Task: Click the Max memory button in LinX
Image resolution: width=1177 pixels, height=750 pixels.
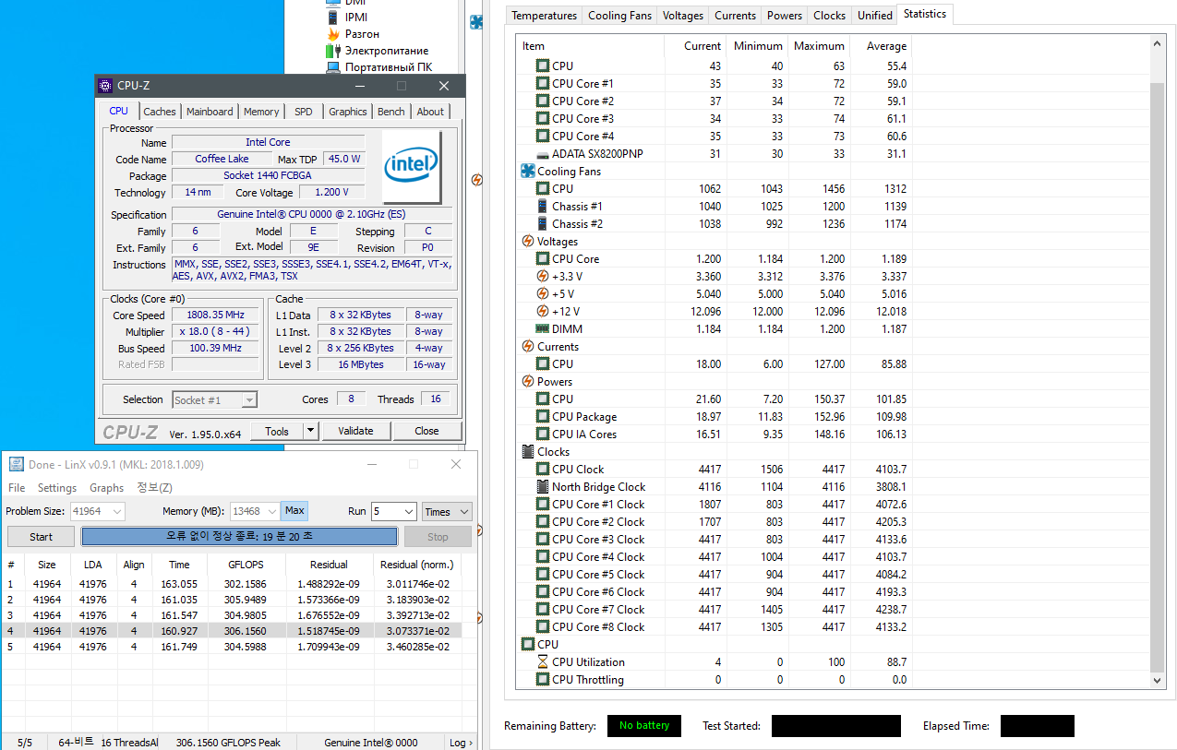Action: (295, 511)
